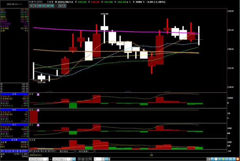The width and height of the screenshot is (240, 161).
Task: Click the plus zoom-in icon
Action: (x=223, y=159)
